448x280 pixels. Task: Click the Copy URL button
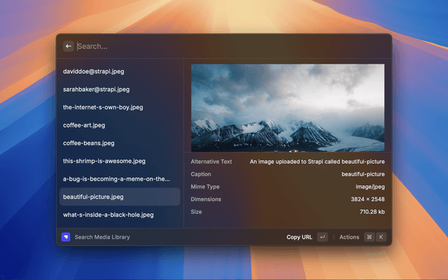coord(300,237)
